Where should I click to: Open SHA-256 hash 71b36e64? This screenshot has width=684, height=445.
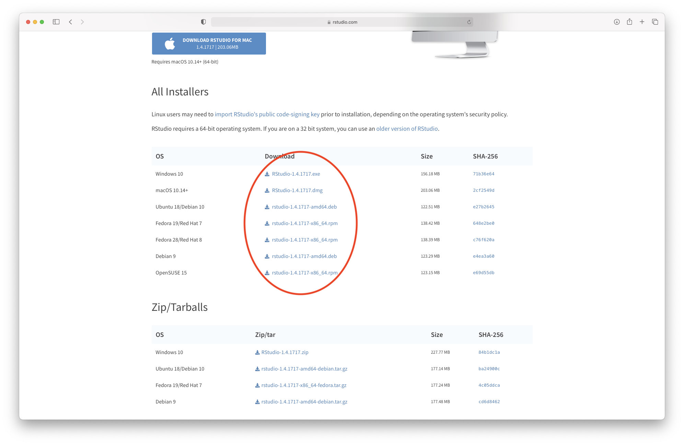tap(484, 174)
